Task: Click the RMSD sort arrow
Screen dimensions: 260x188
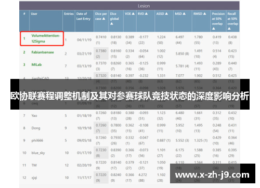Action: (x=204, y=14)
